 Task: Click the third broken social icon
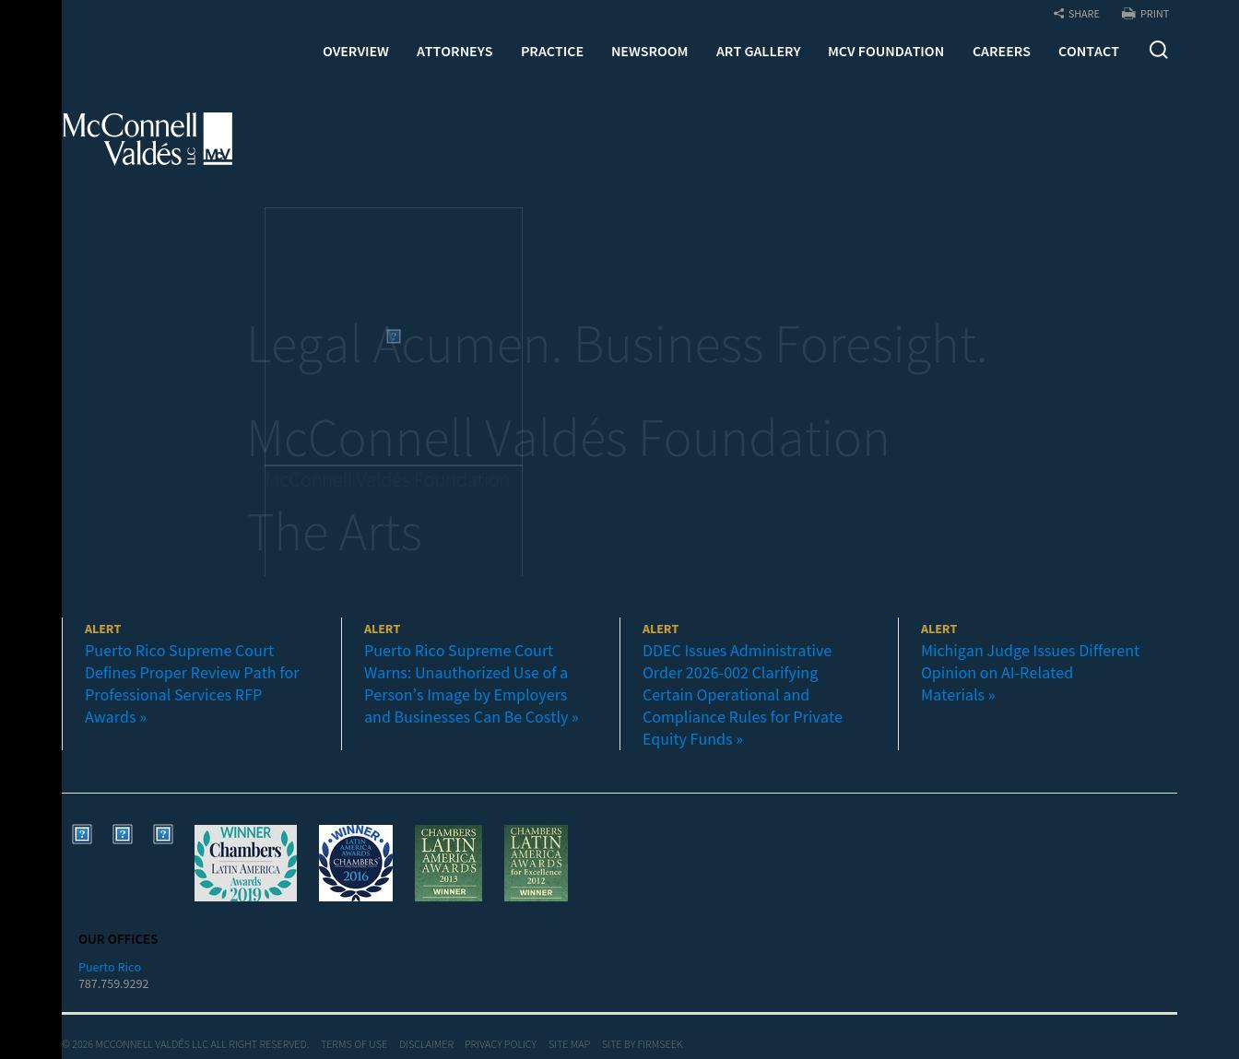click(163, 834)
